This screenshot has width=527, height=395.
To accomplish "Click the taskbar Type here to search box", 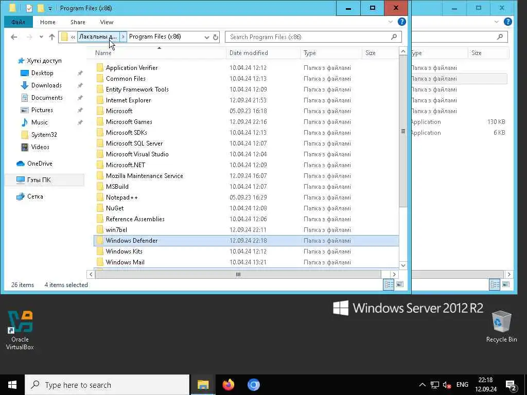I will (x=107, y=385).
